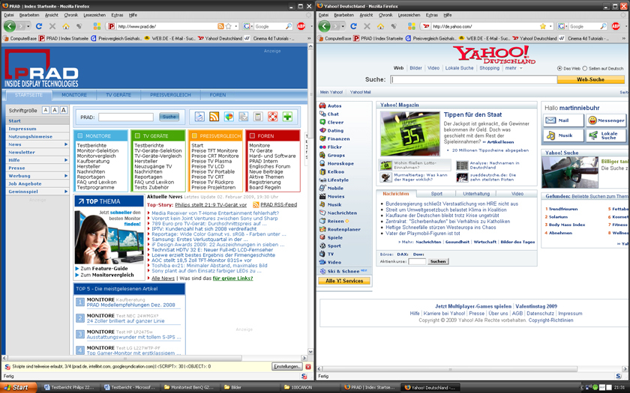Click back arrow in Yahoo Firefox window
The height and width of the screenshot is (393, 630).
(x=324, y=26)
